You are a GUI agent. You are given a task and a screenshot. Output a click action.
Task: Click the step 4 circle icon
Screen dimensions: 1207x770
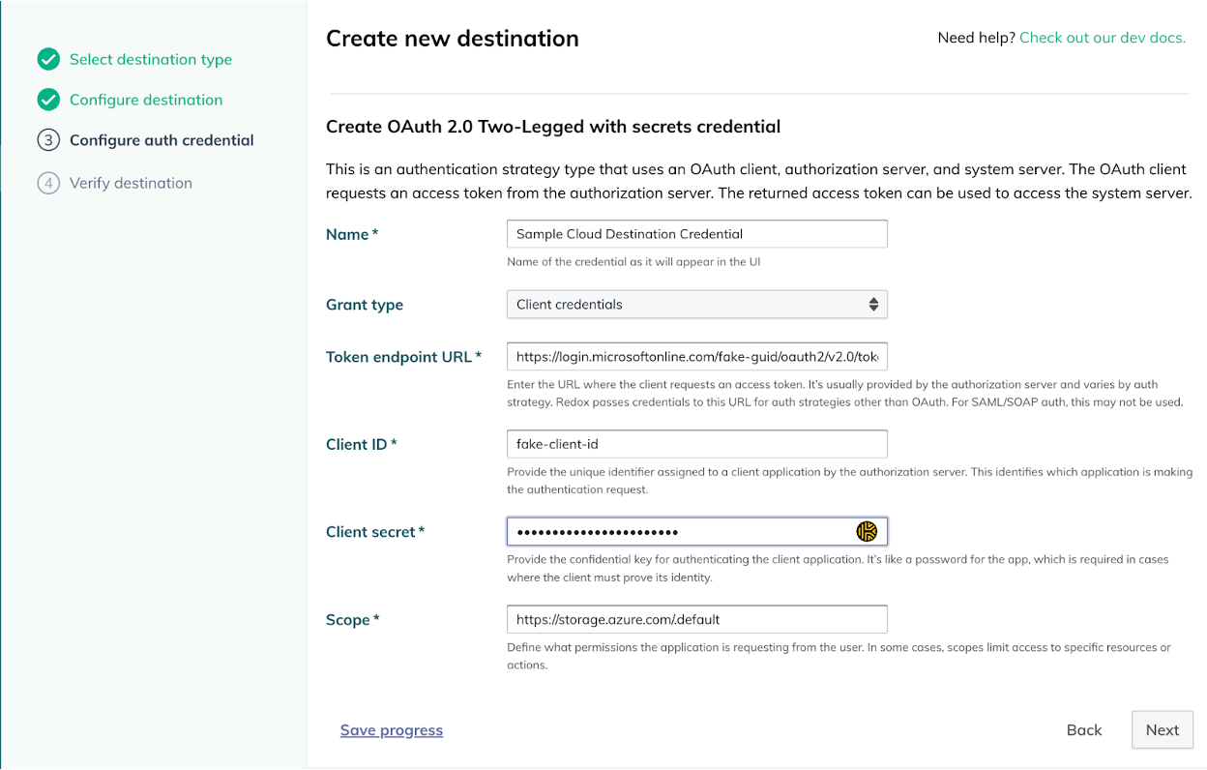[48, 183]
